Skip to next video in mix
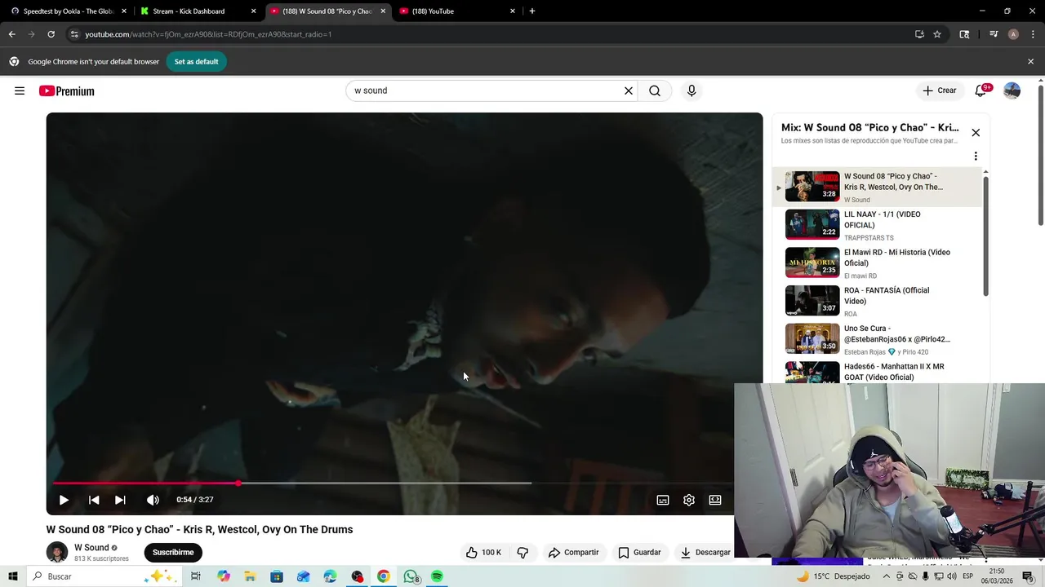 click(120, 500)
